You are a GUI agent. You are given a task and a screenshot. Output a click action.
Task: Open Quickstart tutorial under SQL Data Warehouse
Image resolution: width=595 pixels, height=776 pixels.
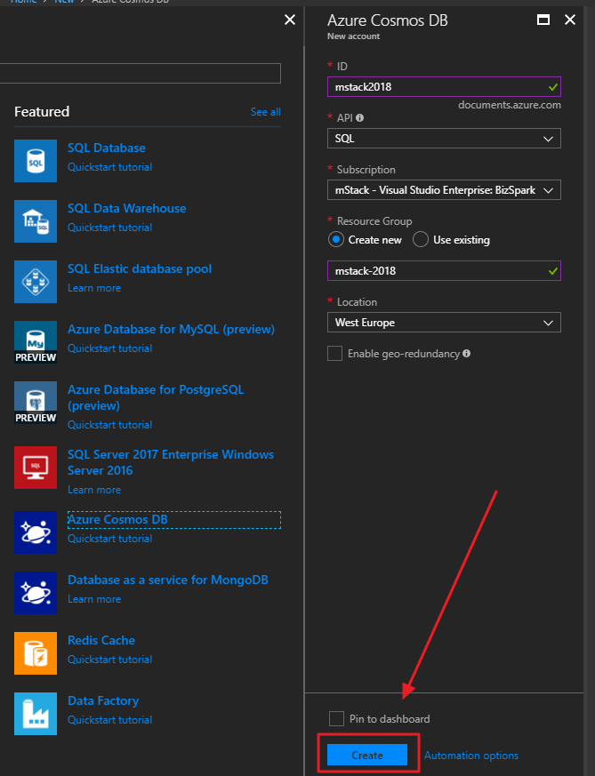pyautogui.click(x=110, y=228)
